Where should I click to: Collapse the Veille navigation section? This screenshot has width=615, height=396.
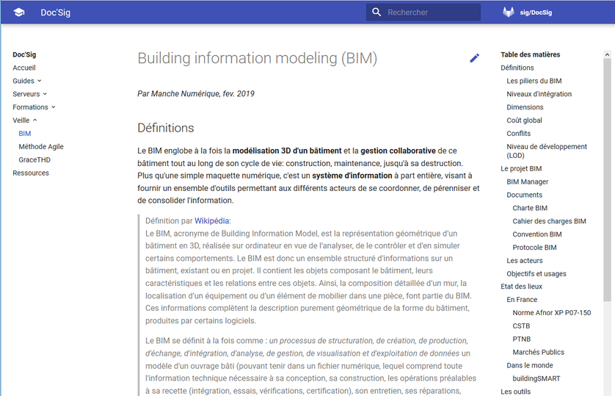click(25, 120)
